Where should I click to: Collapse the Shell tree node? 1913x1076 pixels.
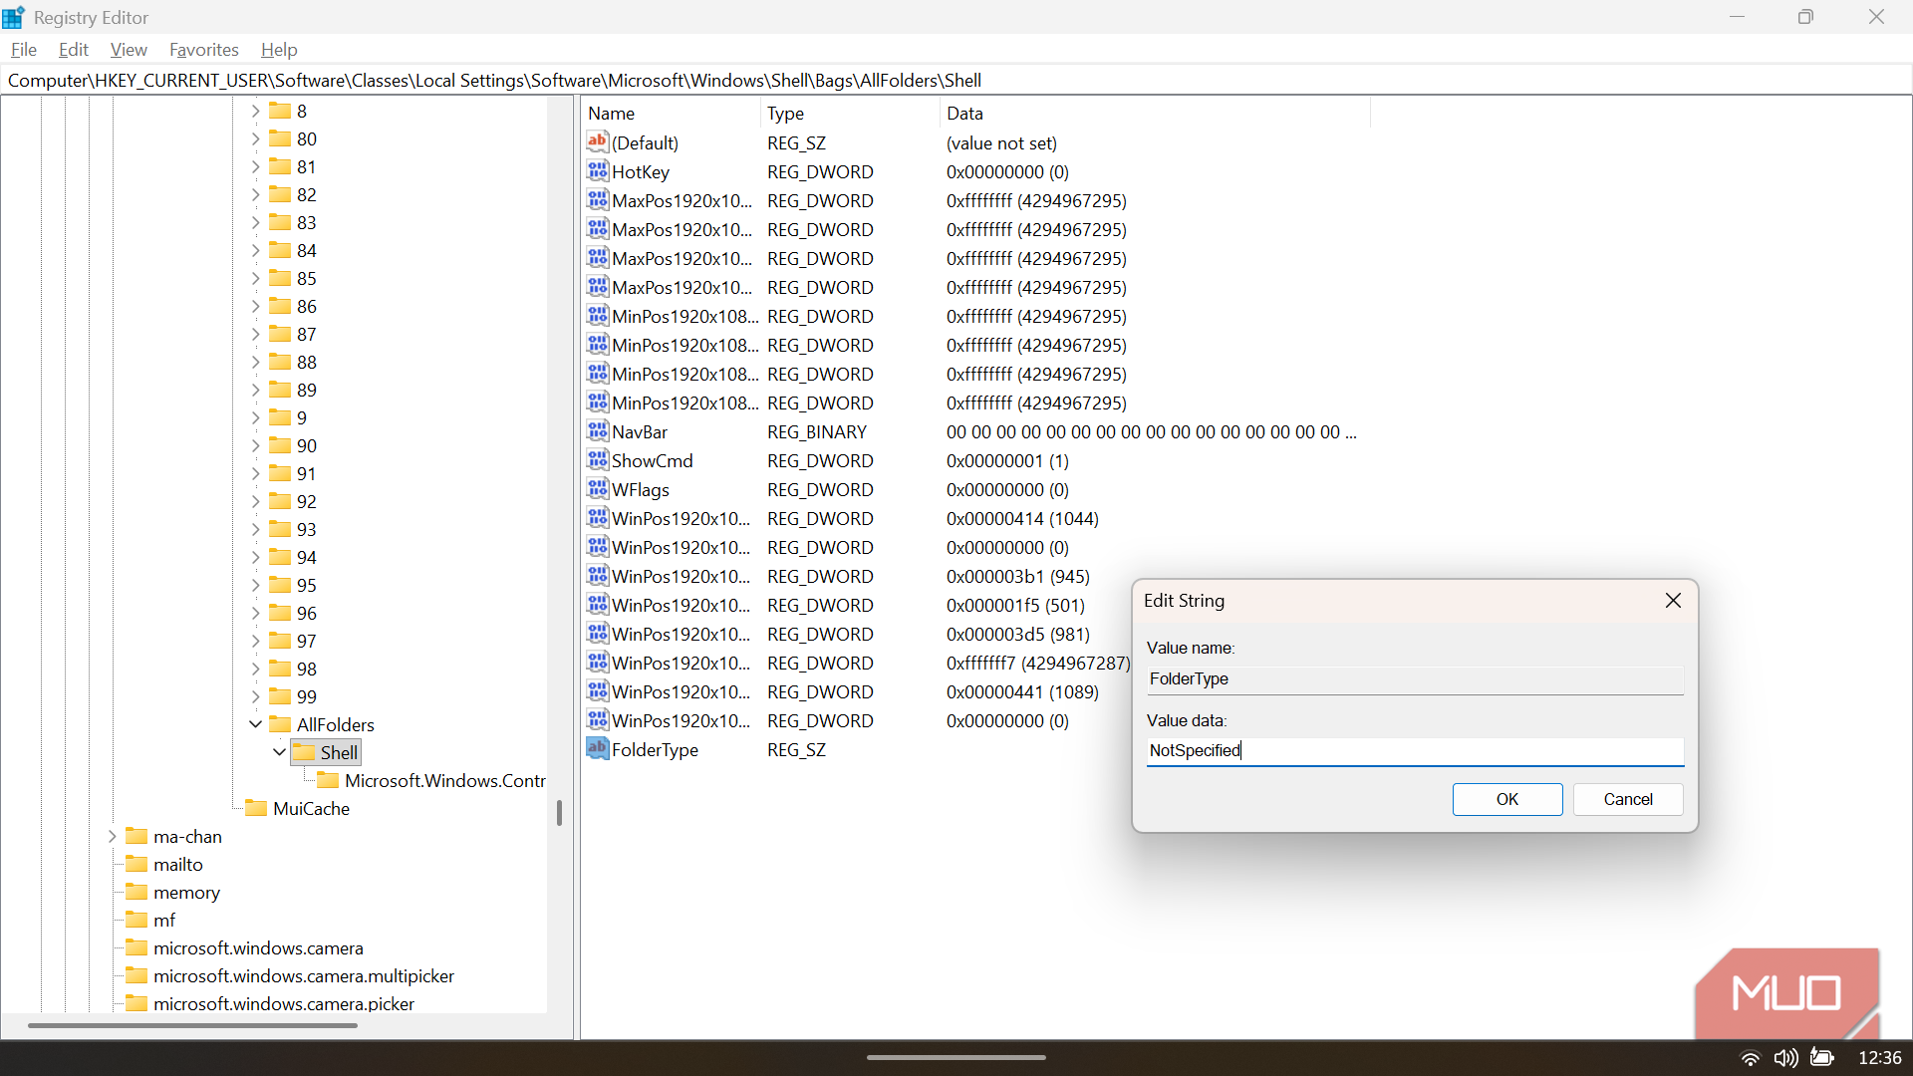(279, 752)
